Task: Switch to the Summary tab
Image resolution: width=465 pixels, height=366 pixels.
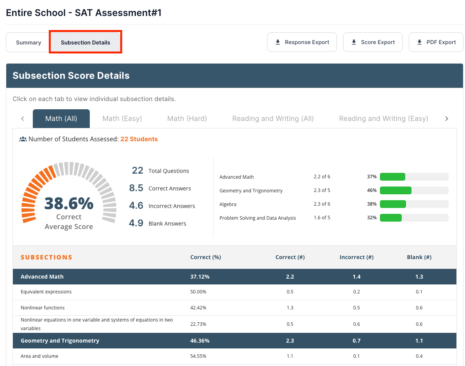Action: click(29, 43)
